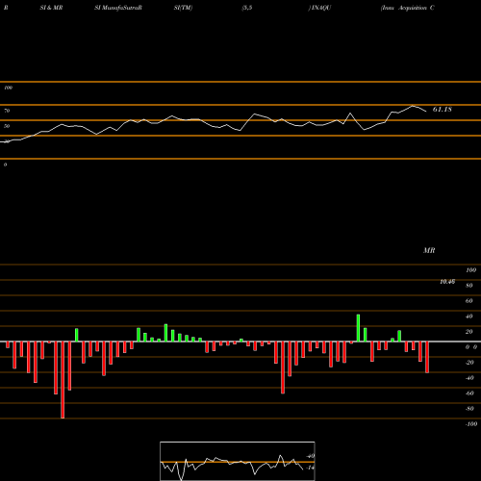Click the MR value 10.46
This screenshot has width=481, height=481.
447,282
